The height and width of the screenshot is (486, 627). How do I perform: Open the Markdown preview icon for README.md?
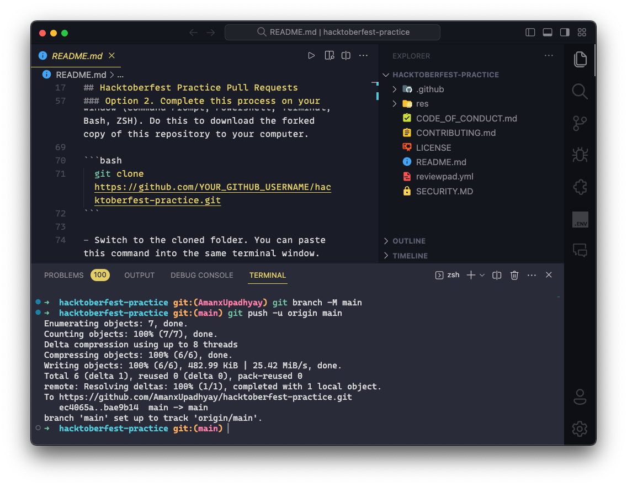tap(330, 55)
